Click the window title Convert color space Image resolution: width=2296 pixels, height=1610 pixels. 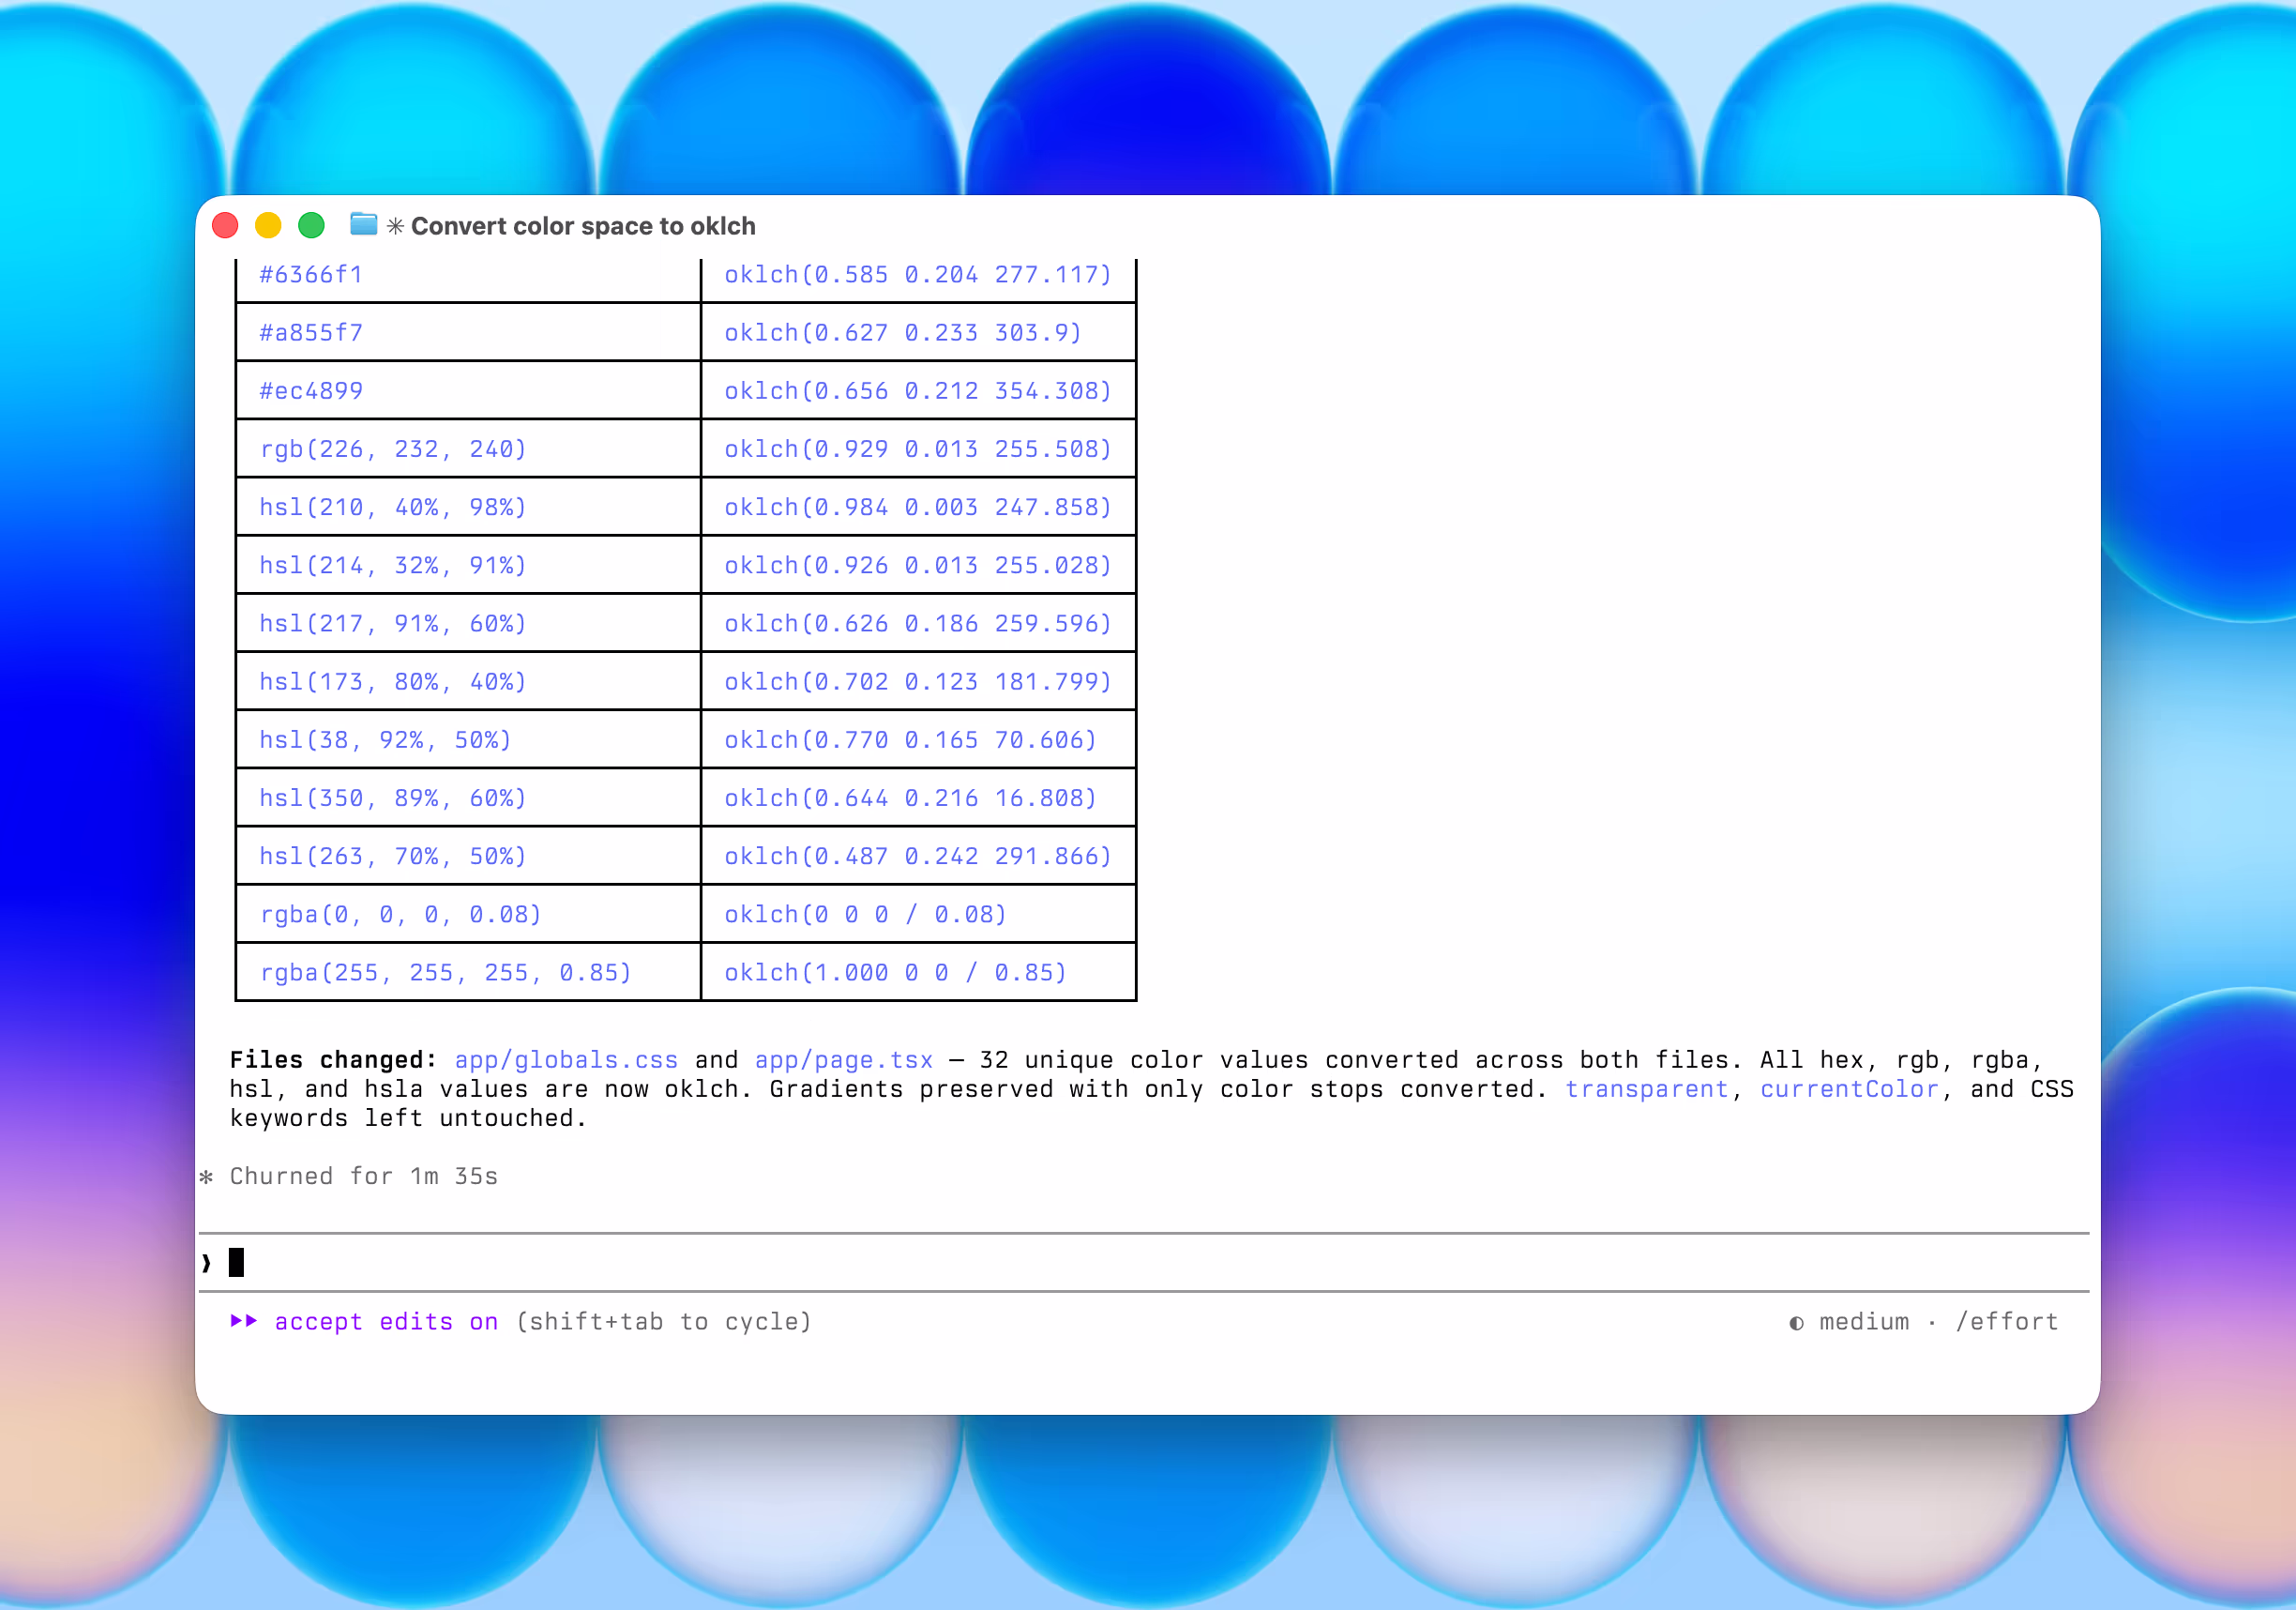(x=583, y=226)
